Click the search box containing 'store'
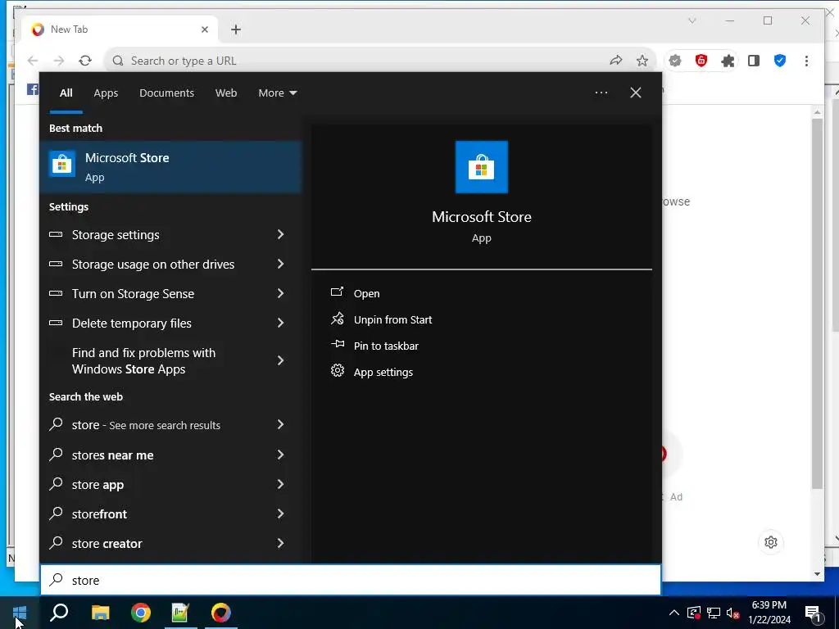The height and width of the screenshot is (629, 839). (x=351, y=580)
